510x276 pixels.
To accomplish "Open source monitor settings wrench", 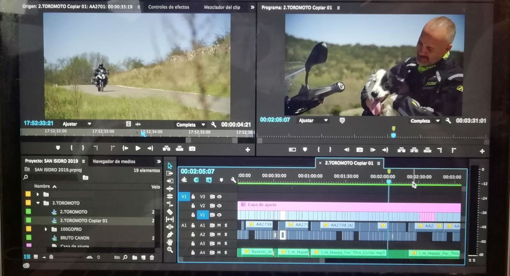I will pyautogui.click(x=214, y=124).
